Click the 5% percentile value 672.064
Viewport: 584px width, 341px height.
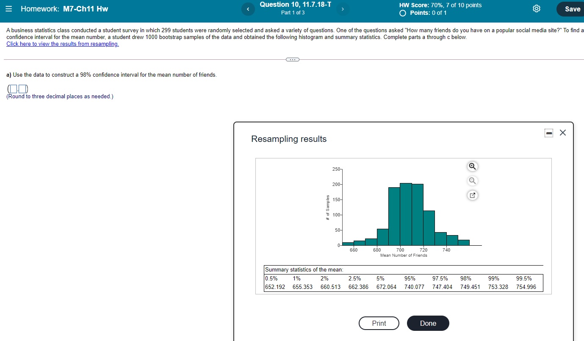386,287
